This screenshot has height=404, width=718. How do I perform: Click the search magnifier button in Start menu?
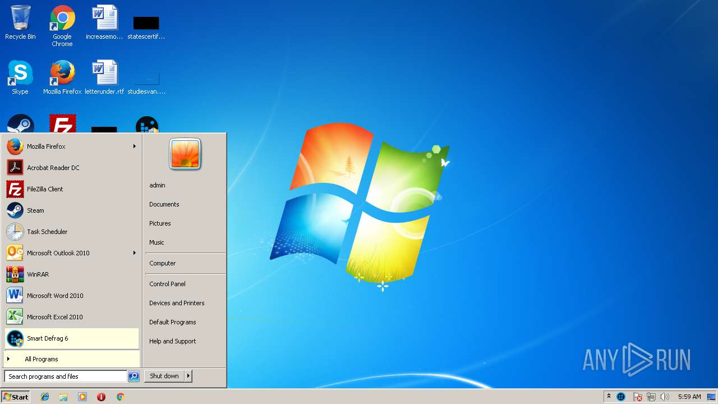(134, 377)
